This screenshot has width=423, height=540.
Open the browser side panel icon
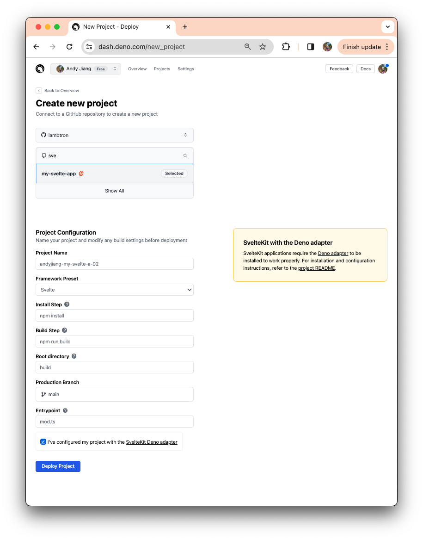coord(311,47)
